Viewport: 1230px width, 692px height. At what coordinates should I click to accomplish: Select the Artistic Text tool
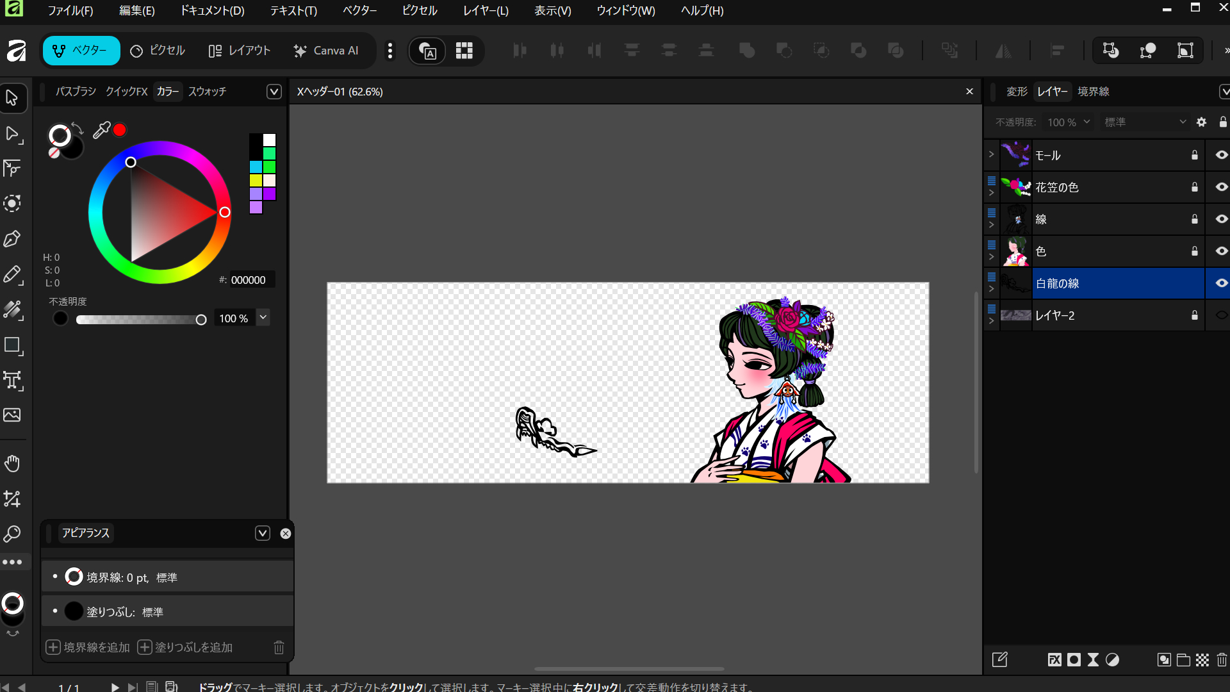[x=12, y=380]
